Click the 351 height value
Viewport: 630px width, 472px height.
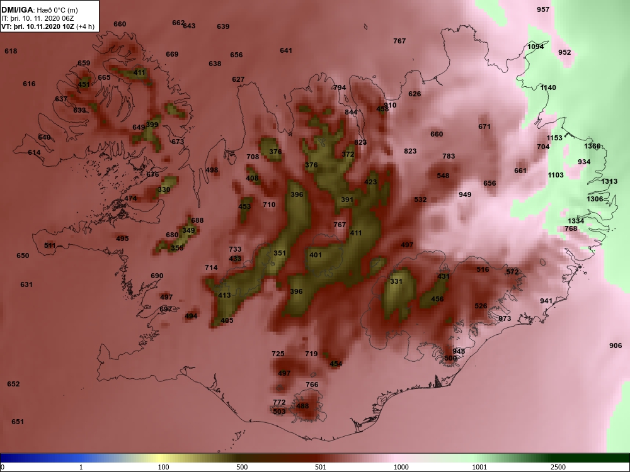pos(280,253)
